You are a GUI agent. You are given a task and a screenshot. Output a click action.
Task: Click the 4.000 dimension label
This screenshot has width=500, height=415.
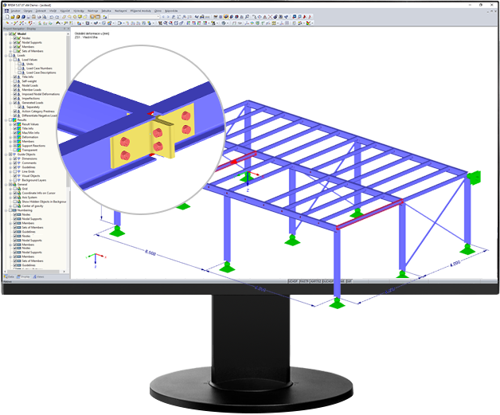click(x=455, y=263)
